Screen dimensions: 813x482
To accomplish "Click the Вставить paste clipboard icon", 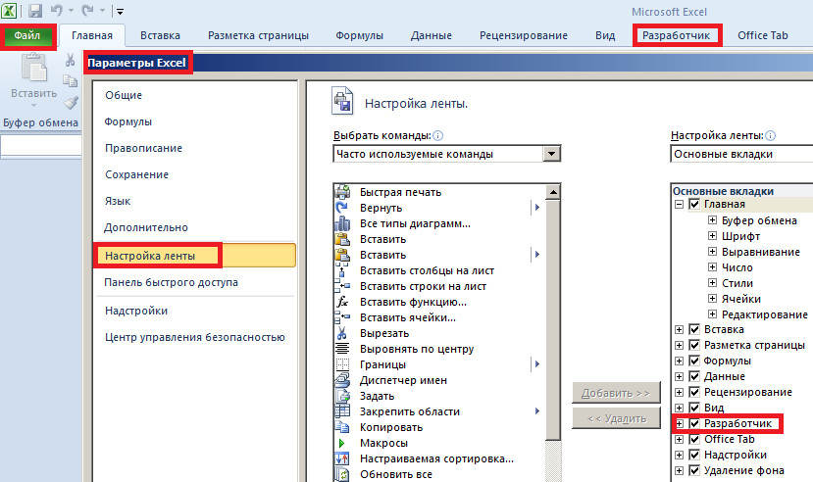I will pyautogui.click(x=33, y=68).
